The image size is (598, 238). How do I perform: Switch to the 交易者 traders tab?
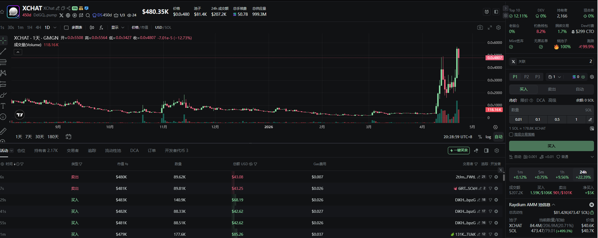tap(73, 151)
